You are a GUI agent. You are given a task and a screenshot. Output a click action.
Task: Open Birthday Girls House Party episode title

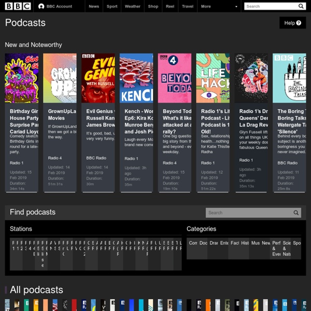pyautogui.click(x=24, y=121)
